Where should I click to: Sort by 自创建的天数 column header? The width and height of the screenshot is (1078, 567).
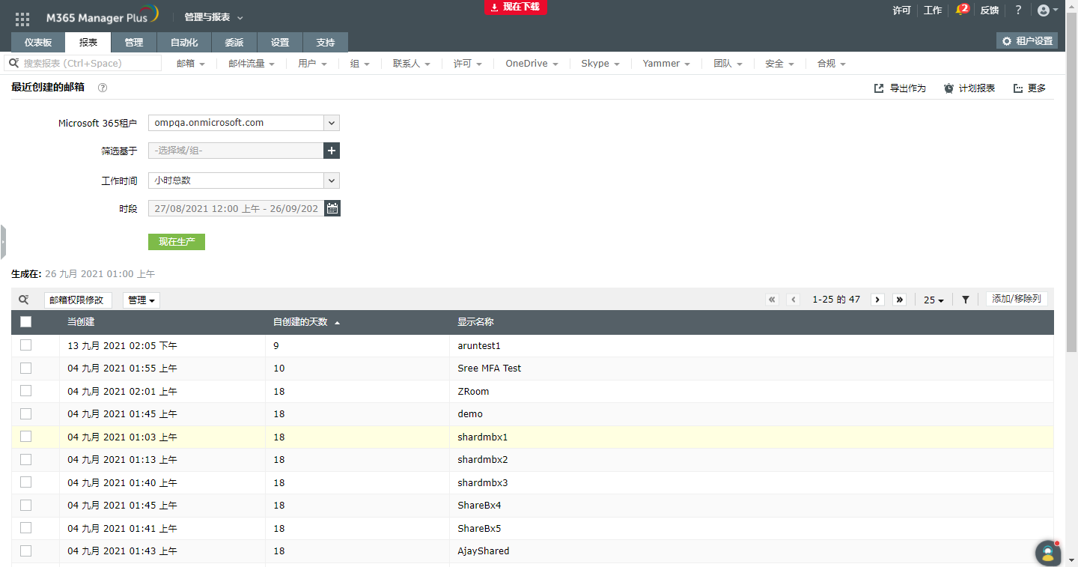(x=306, y=322)
